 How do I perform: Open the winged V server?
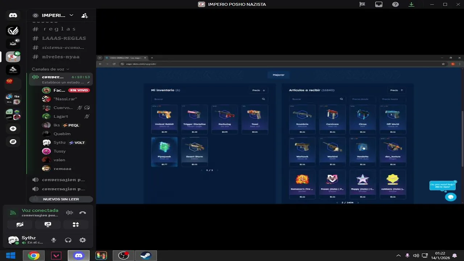(x=13, y=31)
